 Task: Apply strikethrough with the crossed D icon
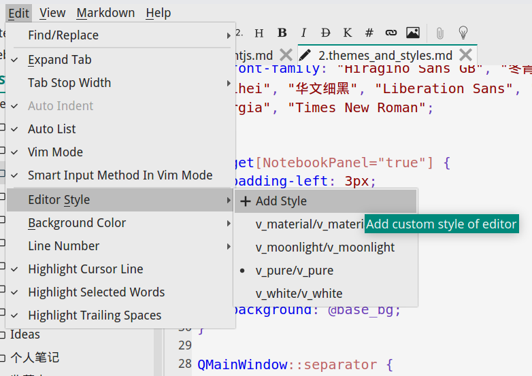pyautogui.click(x=325, y=33)
